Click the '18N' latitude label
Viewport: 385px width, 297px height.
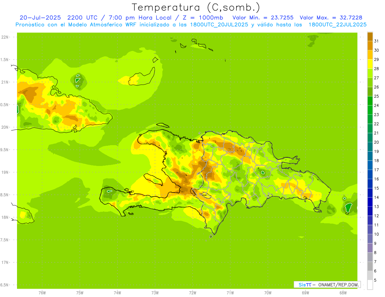point(4,217)
